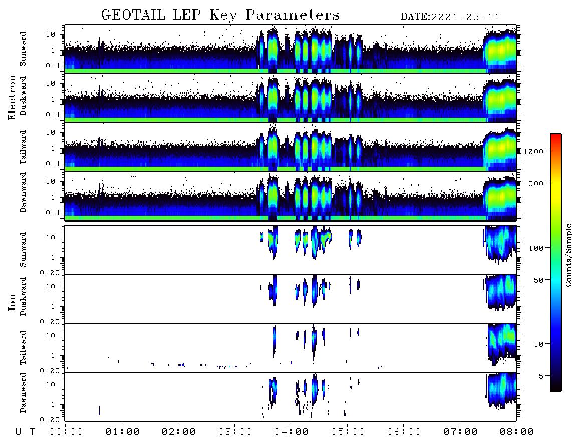The height and width of the screenshot is (441, 572).
Task: Click the 1000 colorbar tick label
Action: pos(533,152)
